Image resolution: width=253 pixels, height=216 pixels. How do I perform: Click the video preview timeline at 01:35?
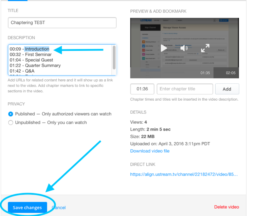(x=205, y=73)
